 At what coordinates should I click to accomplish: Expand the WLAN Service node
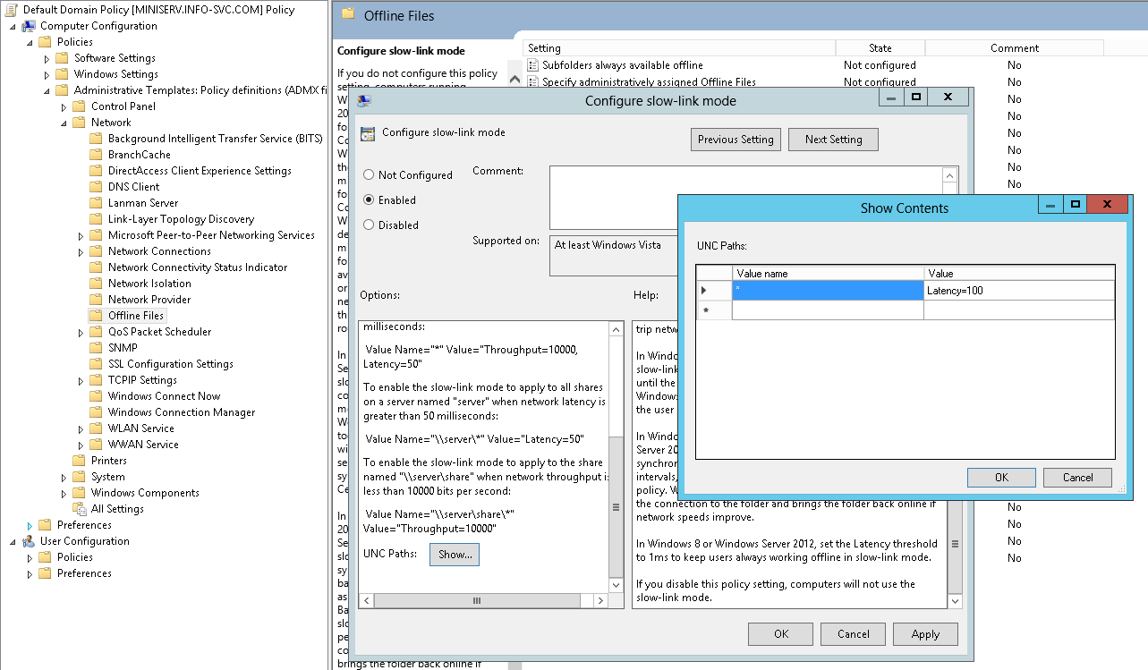(x=81, y=429)
